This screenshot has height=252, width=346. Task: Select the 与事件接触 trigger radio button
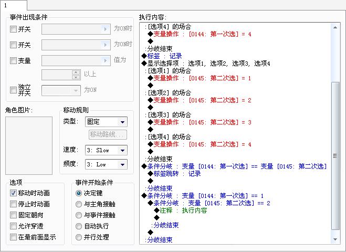pos(79,215)
